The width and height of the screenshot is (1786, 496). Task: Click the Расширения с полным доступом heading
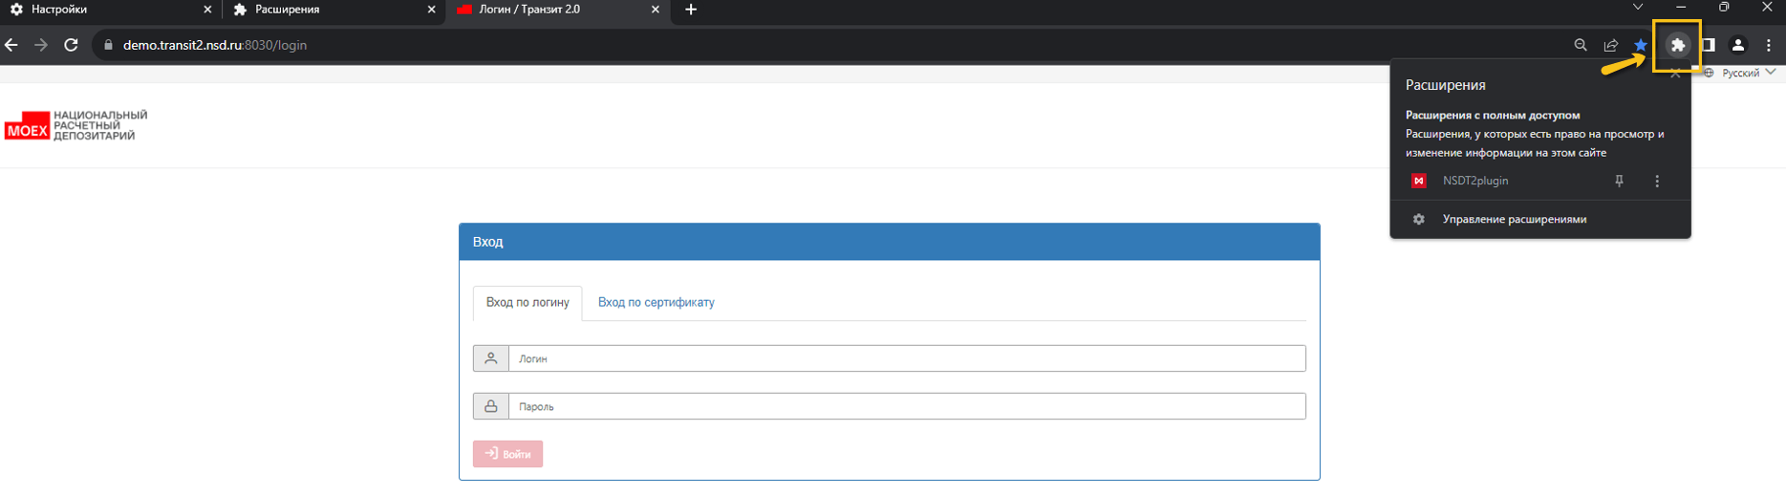coord(1493,115)
